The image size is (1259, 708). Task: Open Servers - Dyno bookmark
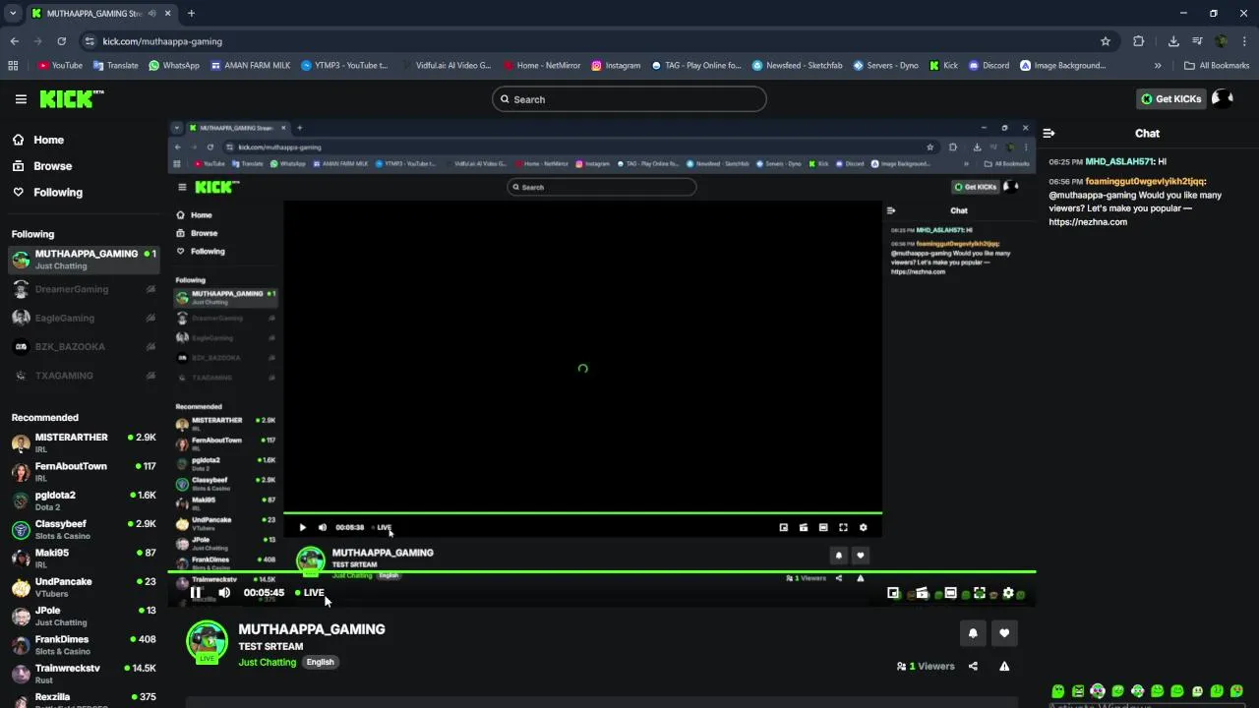(885, 66)
